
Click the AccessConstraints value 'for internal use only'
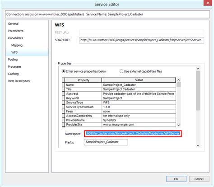pyautogui.click(x=139, y=116)
